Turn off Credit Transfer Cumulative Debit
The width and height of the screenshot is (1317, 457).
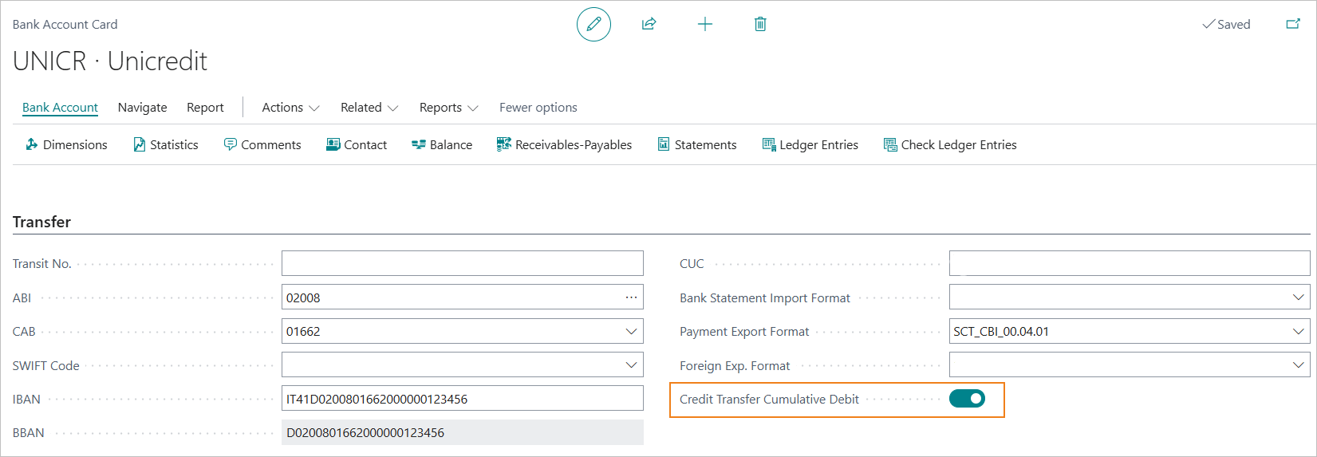(967, 399)
